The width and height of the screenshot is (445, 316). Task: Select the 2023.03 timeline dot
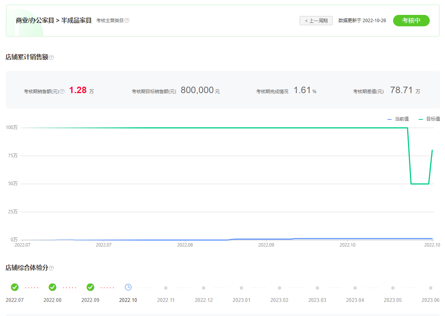(x=317, y=288)
